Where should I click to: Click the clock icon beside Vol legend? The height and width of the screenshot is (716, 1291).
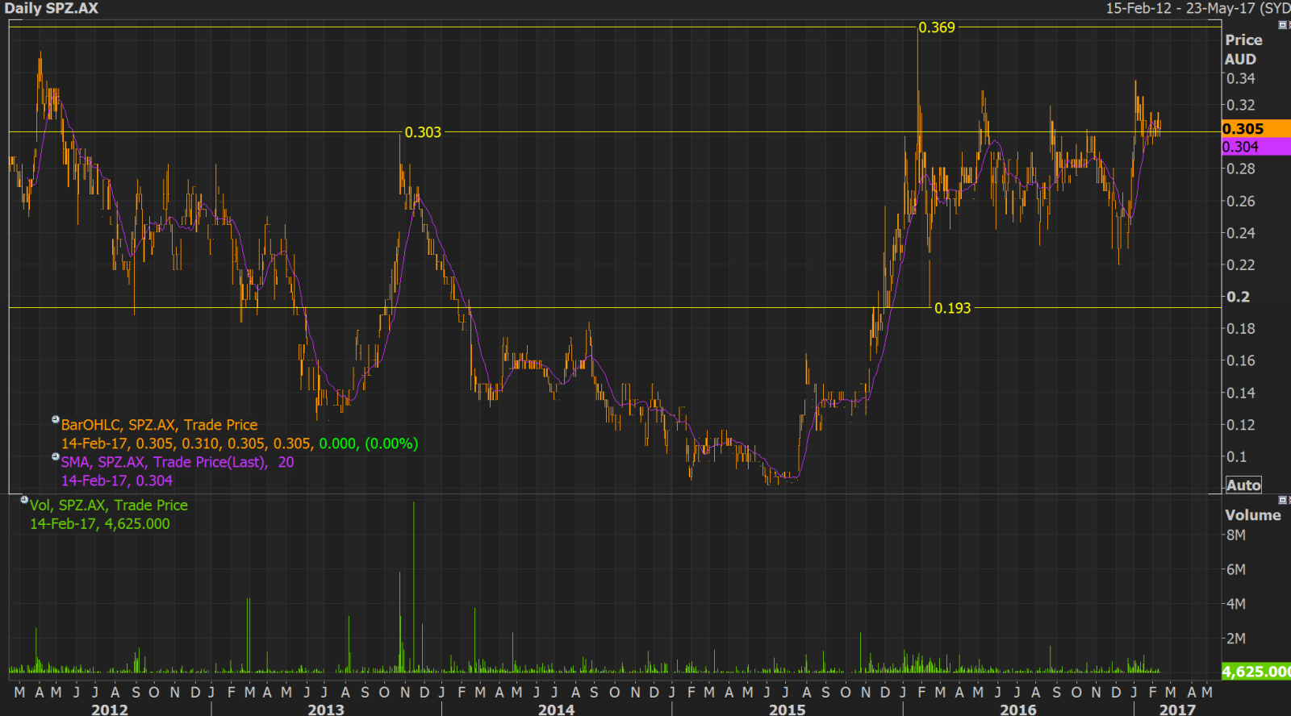coord(24,500)
